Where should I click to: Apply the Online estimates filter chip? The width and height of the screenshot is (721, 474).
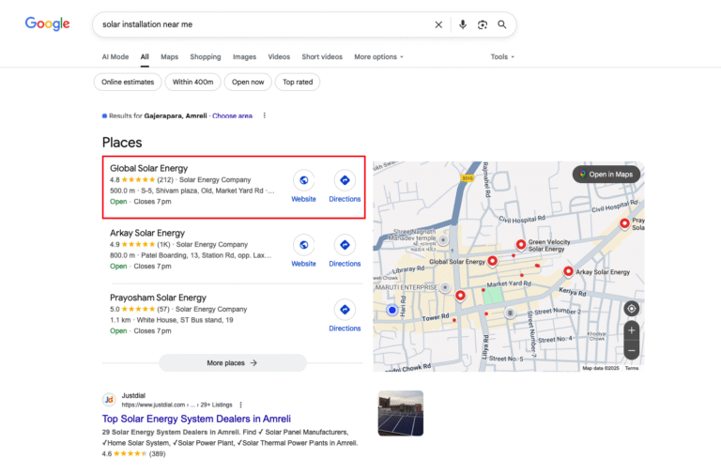click(x=128, y=83)
